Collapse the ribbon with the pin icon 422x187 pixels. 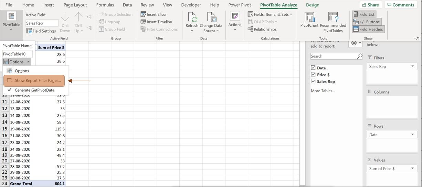pyautogui.click(x=416, y=38)
